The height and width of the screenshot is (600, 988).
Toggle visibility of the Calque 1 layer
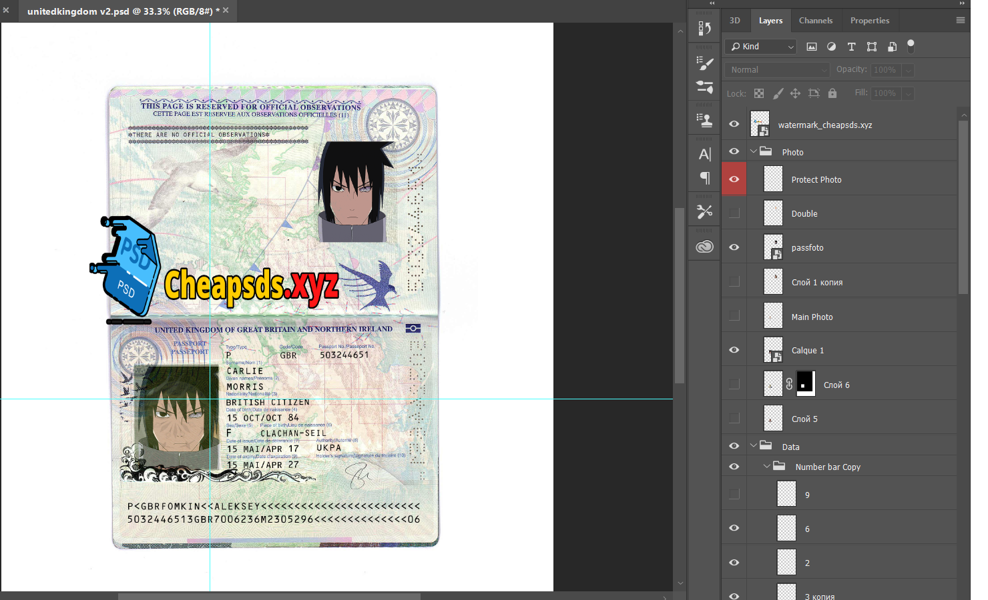click(x=734, y=350)
